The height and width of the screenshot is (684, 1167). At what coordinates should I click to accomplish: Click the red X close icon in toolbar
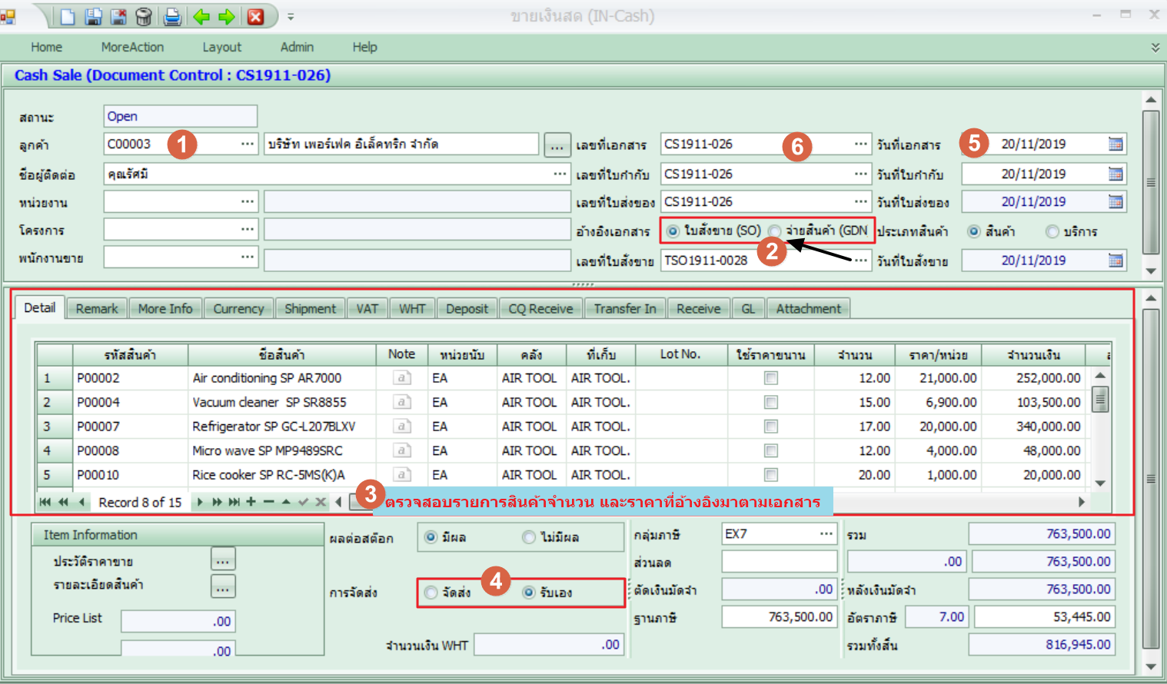coord(255,16)
